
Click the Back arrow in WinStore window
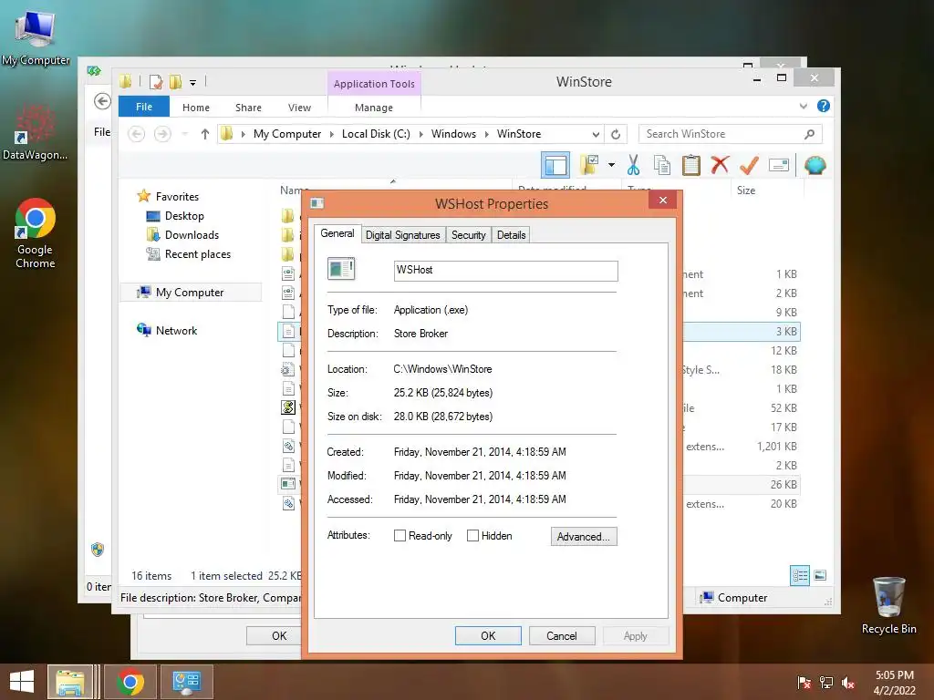coord(137,134)
